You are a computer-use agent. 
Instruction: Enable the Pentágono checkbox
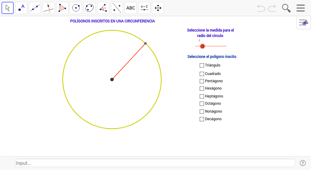202,81
